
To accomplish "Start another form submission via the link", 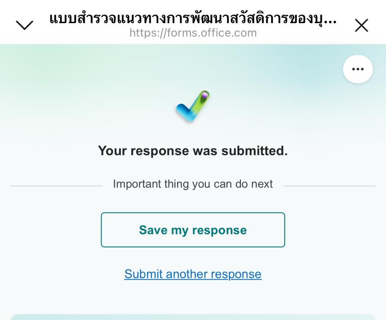I will (x=193, y=274).
